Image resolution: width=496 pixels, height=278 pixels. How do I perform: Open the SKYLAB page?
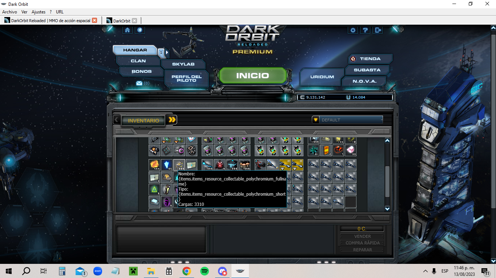183,64
